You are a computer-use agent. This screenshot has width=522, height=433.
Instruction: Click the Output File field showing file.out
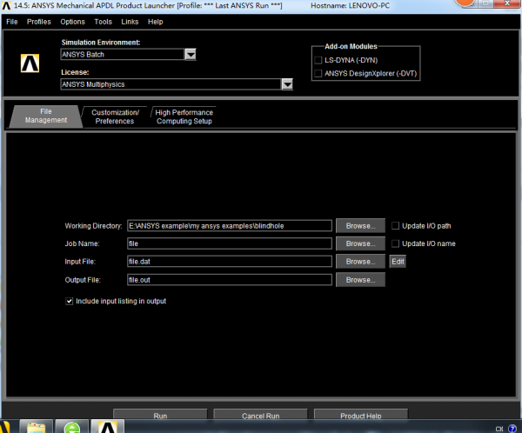click(230, 280)
